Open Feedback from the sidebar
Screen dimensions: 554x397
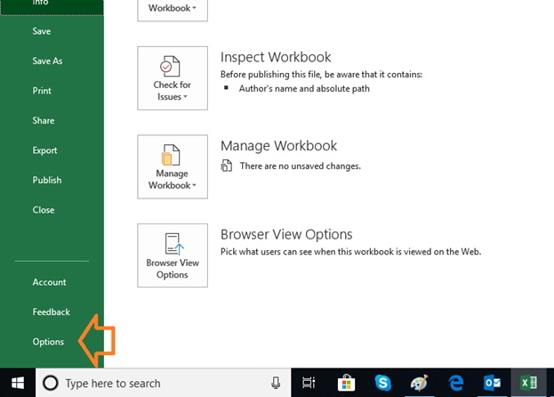click(51, 312)
